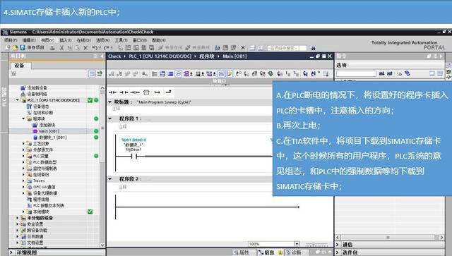The height and width of the screenshot is (256, 452).
Task: Expand the 详细视图 panel
Action: (11, 252)
